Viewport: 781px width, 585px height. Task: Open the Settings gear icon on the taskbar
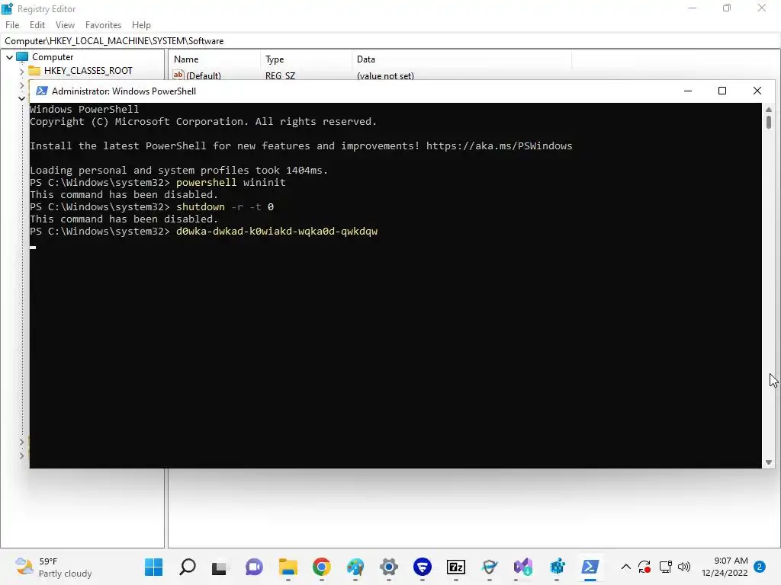389,567
